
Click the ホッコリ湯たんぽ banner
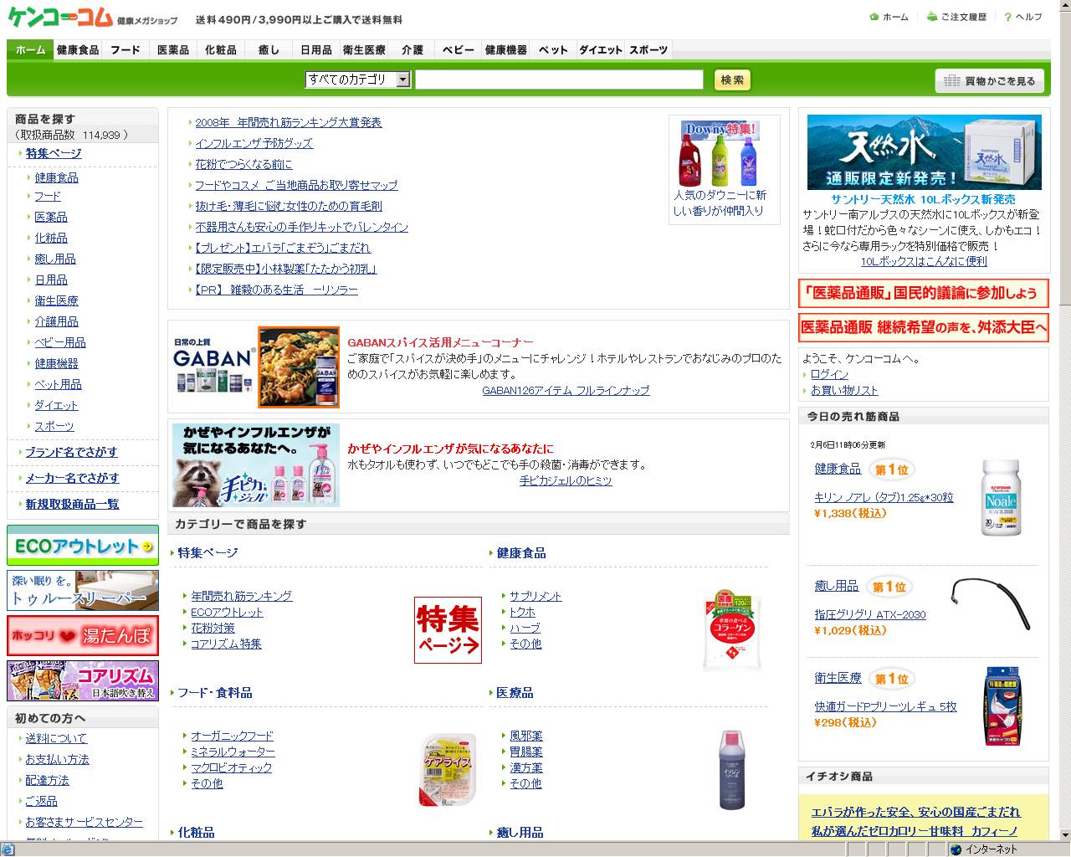pyautogui.click(x=83, y=636)
